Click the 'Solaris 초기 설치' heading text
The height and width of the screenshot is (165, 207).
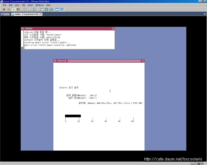[x=69, y=88]
